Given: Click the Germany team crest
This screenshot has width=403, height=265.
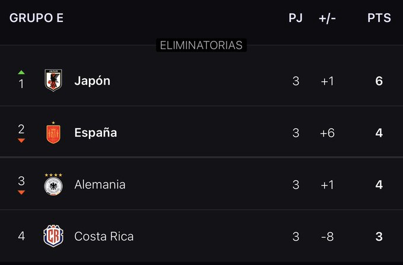Looking at the screenshot, I should [53, 184].
